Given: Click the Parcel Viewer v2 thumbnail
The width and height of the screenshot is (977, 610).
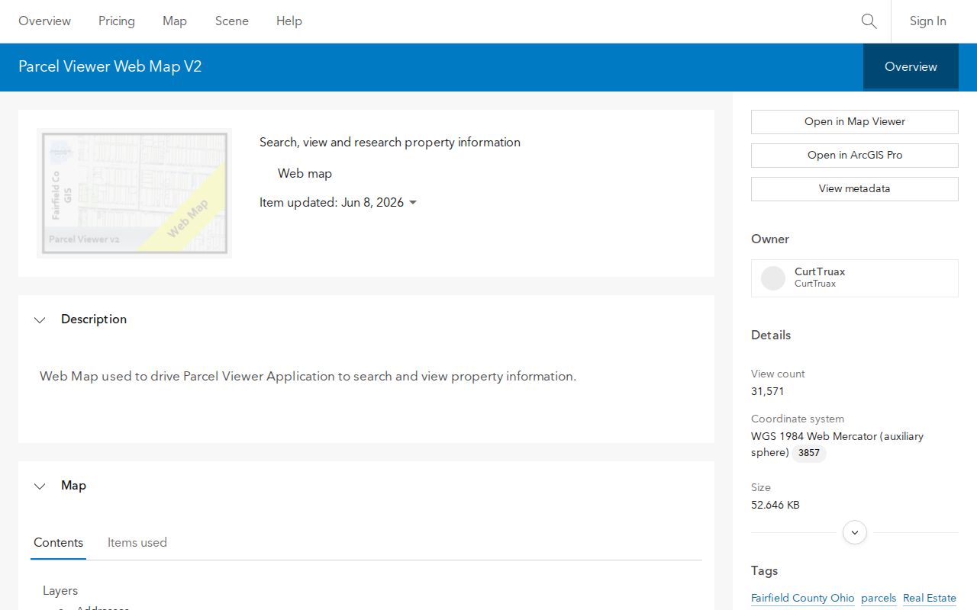Looking at the screenshot, I should coord(134,193).
